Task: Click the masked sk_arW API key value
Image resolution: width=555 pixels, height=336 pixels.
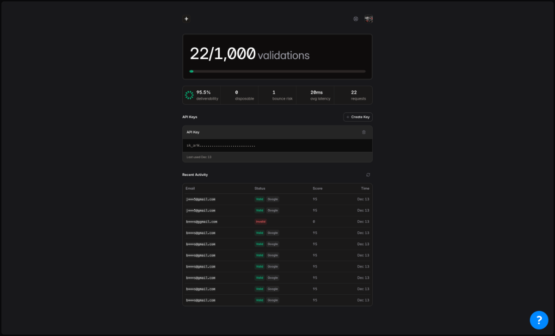Action: (221, 146)
